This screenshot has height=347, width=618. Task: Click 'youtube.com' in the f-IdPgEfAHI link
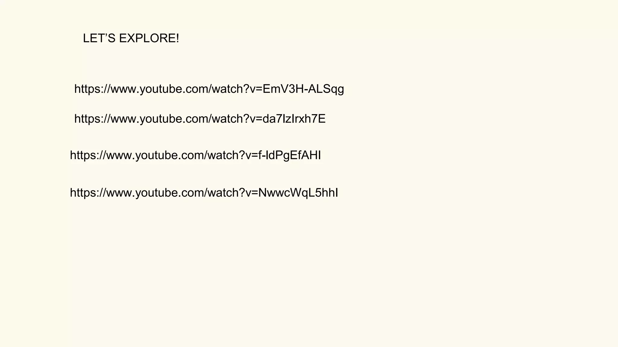coord(170,155)
